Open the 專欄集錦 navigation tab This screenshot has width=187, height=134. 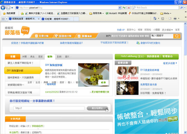85,36
